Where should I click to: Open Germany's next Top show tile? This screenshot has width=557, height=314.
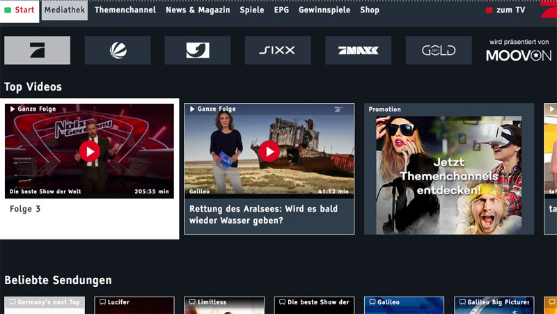(x=45, y=305)
